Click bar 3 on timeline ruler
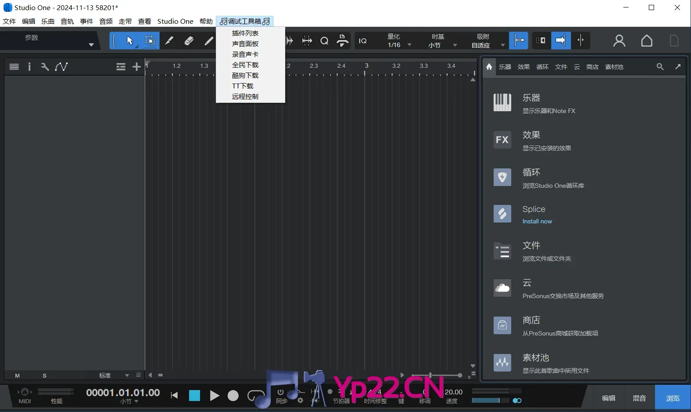 366,66
